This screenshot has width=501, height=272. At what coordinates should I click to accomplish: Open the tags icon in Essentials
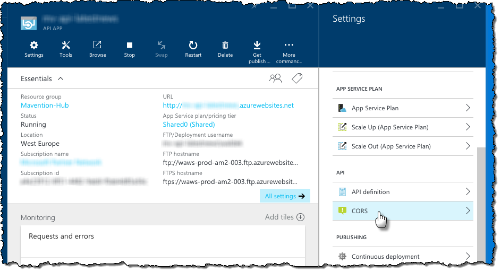297,78
